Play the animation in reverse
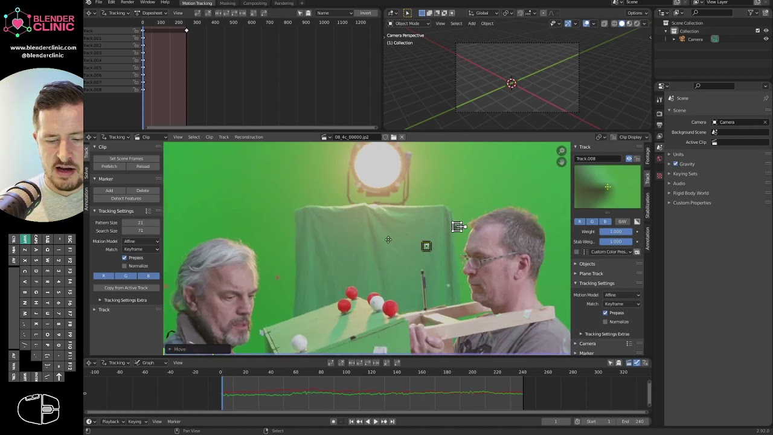This screenshot has width=773, height=435. (x=368, y=422)
